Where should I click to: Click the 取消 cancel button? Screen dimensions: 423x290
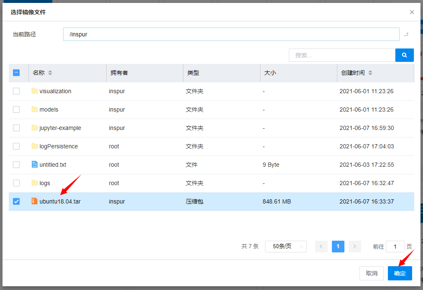[372, 273]
